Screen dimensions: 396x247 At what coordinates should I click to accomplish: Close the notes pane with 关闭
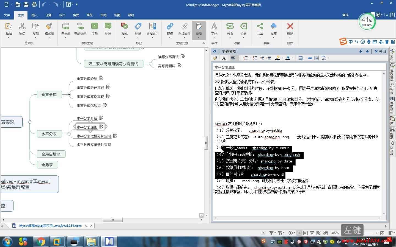pos(380,51)
